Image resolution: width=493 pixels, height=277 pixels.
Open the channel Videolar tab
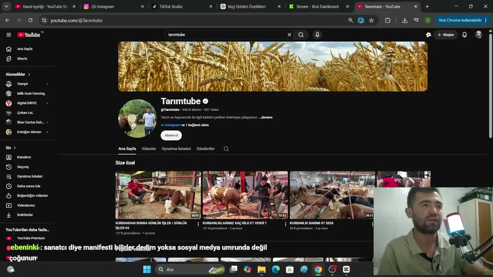tap(149, 149)
